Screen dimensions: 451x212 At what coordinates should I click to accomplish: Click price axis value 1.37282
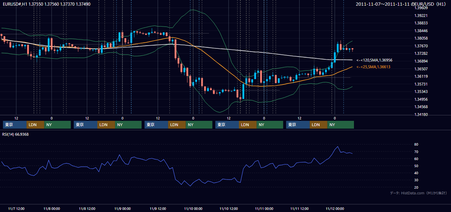(x=421, y=53)
